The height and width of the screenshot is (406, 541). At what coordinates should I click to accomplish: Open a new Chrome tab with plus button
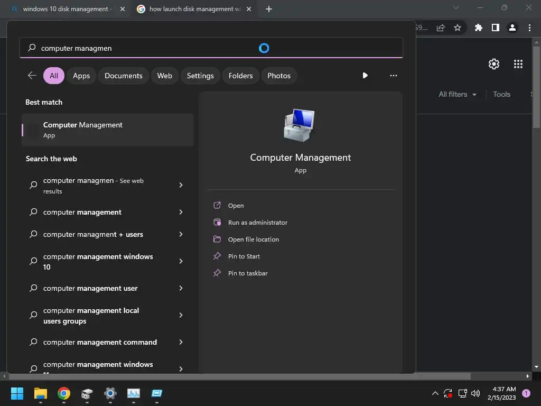[x=269, y=9]
